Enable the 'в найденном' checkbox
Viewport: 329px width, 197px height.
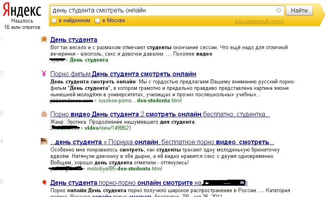coord(54,21)
